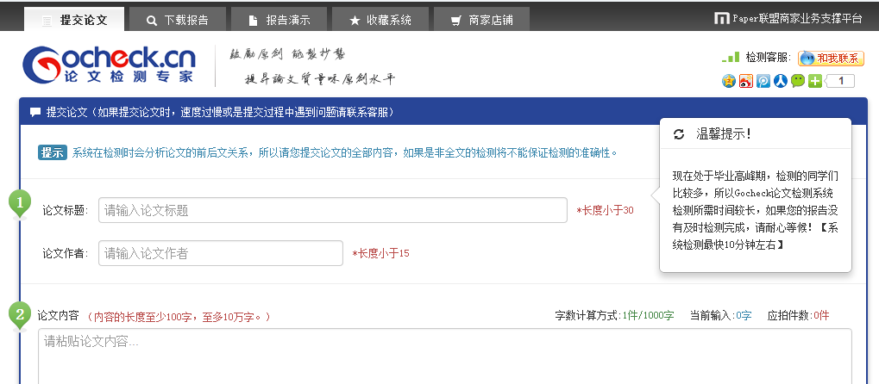Screen dimensions: 879x384
Task: Click the cart icon on 商家店铺 tab
Action: click(456, 21)
